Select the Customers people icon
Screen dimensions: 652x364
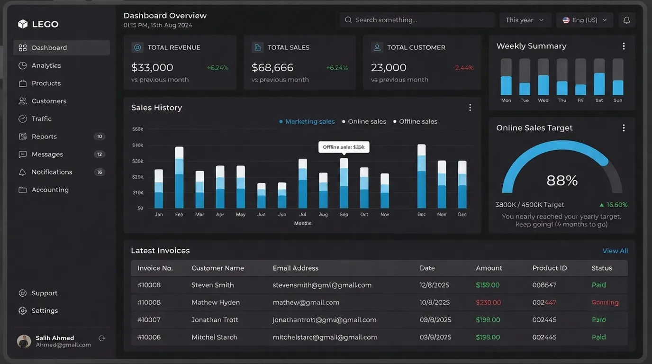[22, 101]
